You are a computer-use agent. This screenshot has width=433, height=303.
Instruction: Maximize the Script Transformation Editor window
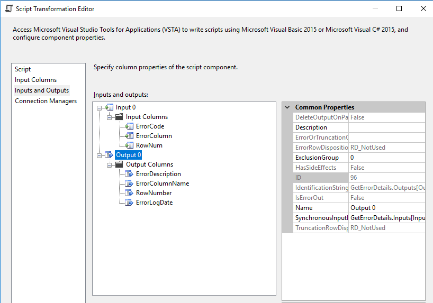click(x=399, y=8)
